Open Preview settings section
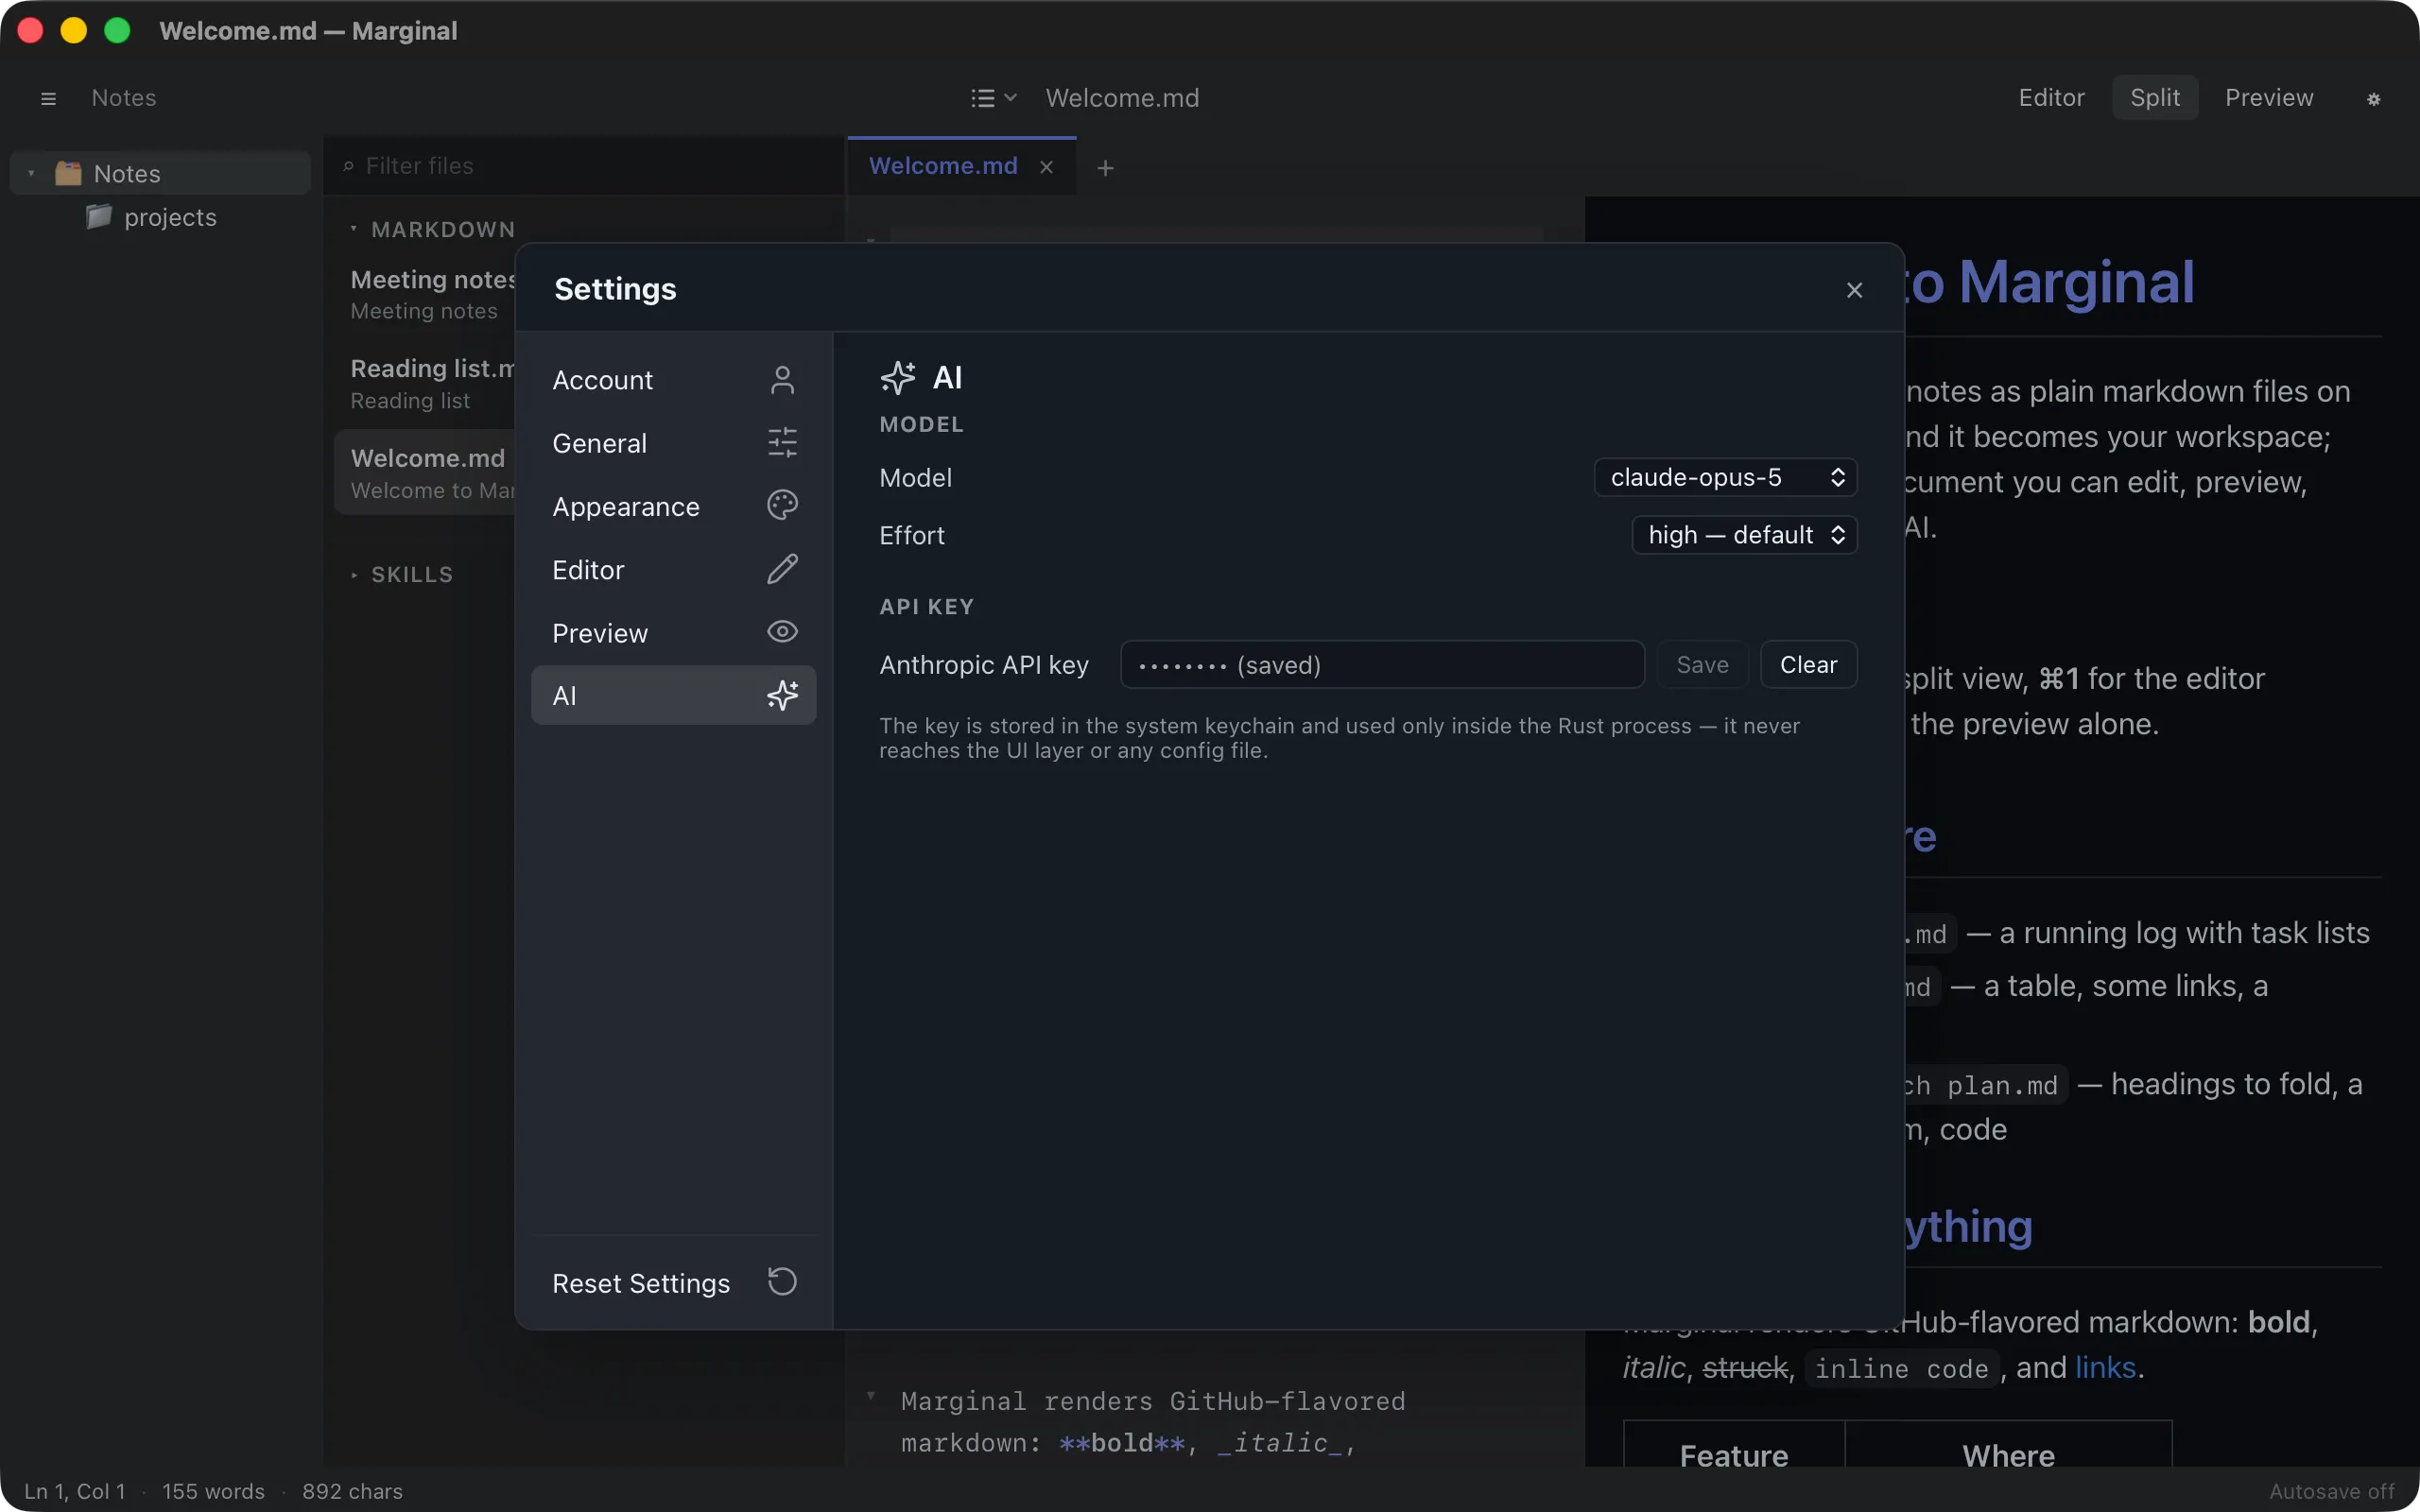This screenshot has height=1512, width=2420. tap(673, 633)
